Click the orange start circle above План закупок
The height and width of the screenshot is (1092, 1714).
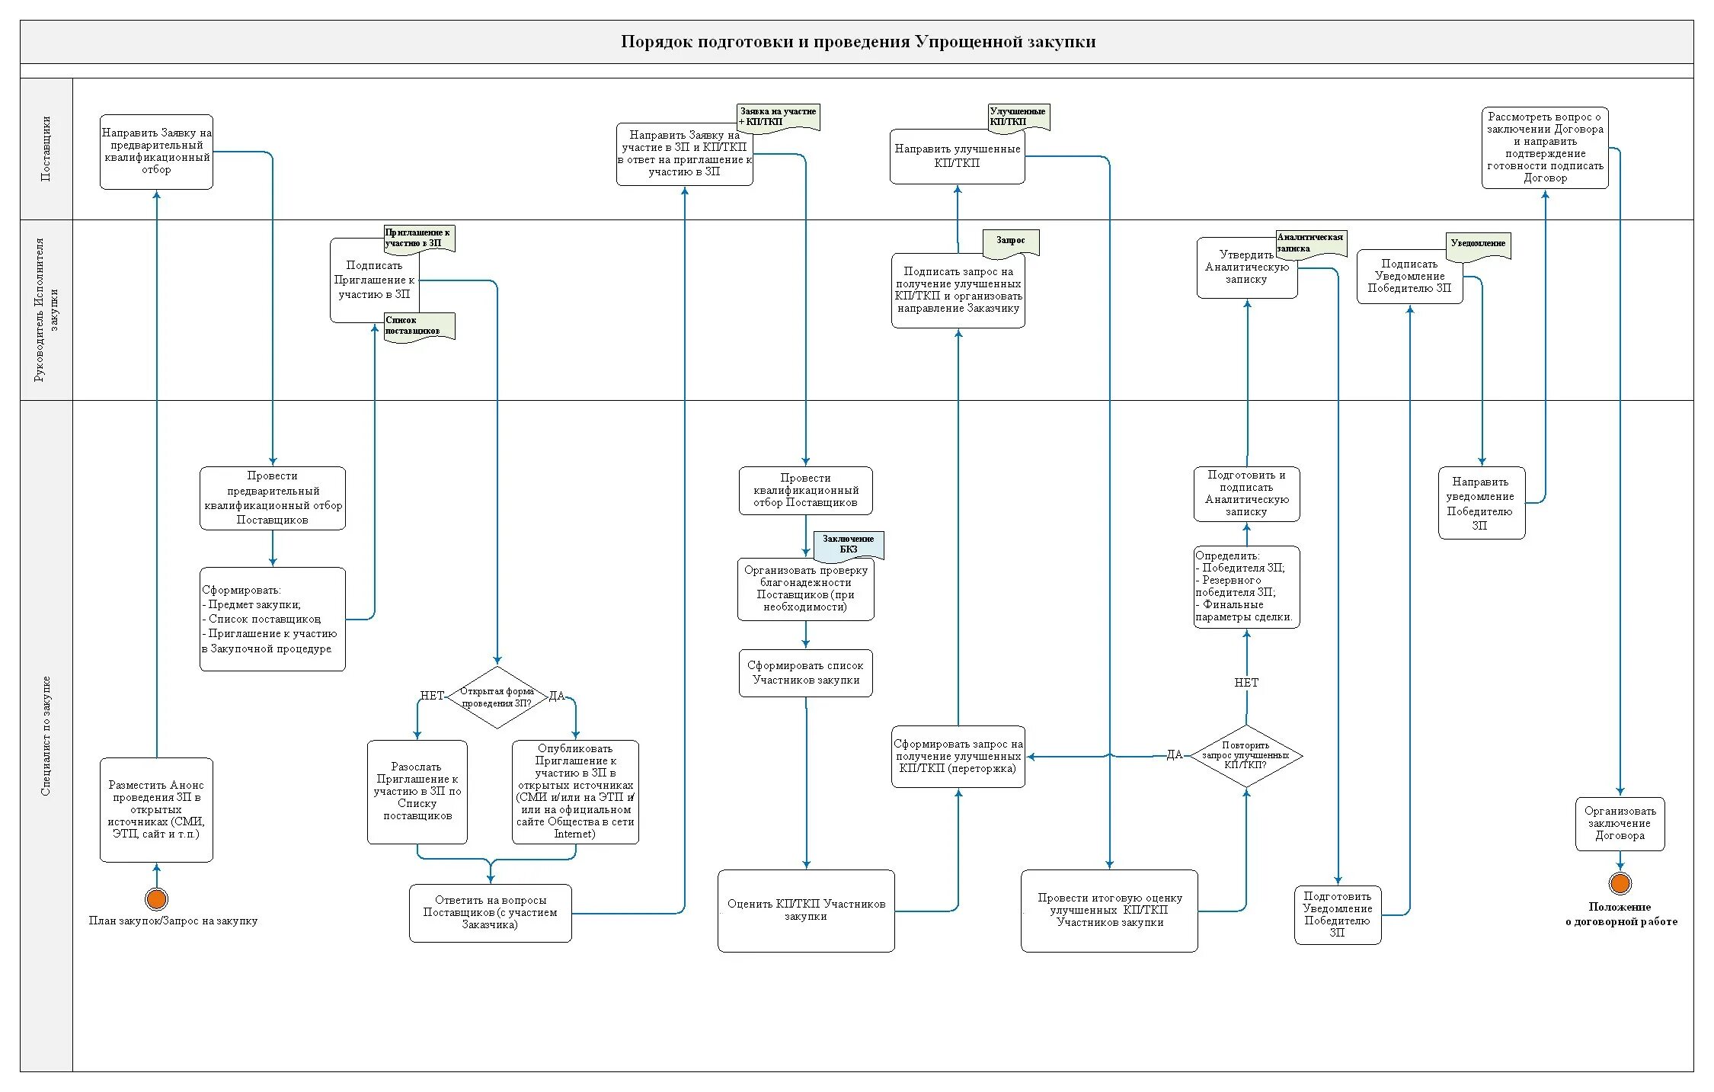pyautogui.click(x=156, y=899)
